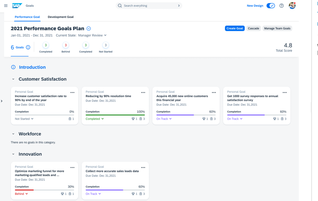Open On Track dropdown on sales leads card
The image size is (318, 201).
tap(93, 194)
